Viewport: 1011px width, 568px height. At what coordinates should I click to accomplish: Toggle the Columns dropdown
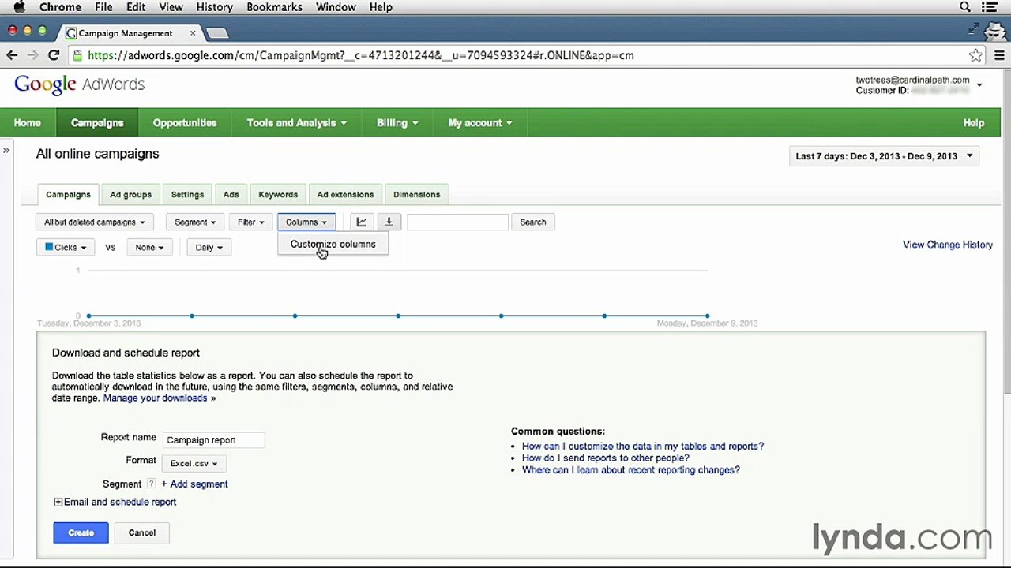(x=306, y=222)
